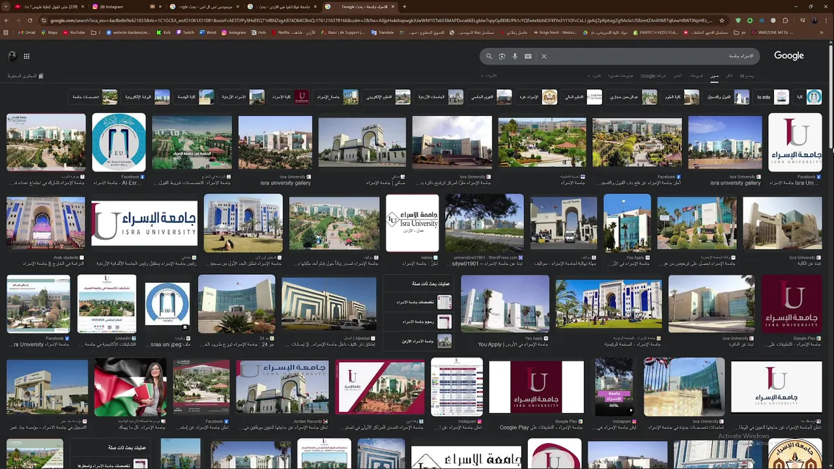The width and height of the screenshot is (834, 469).
Task: Open the YouTube bookmark
Action: (74, 32)
